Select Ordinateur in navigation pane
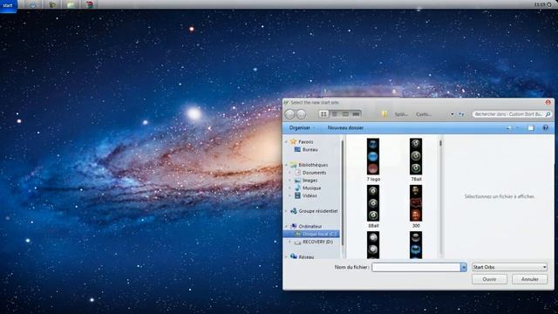Viewport: 558px width, 314px height. 310,227
